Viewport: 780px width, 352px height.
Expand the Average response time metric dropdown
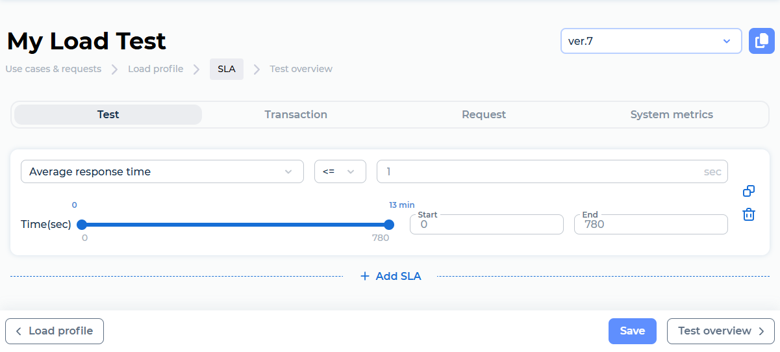162,171
